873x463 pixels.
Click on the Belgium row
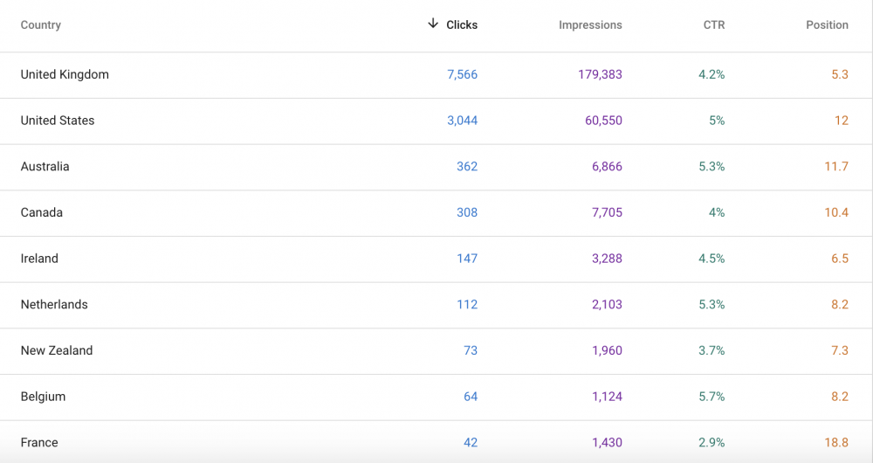(43, 397)
